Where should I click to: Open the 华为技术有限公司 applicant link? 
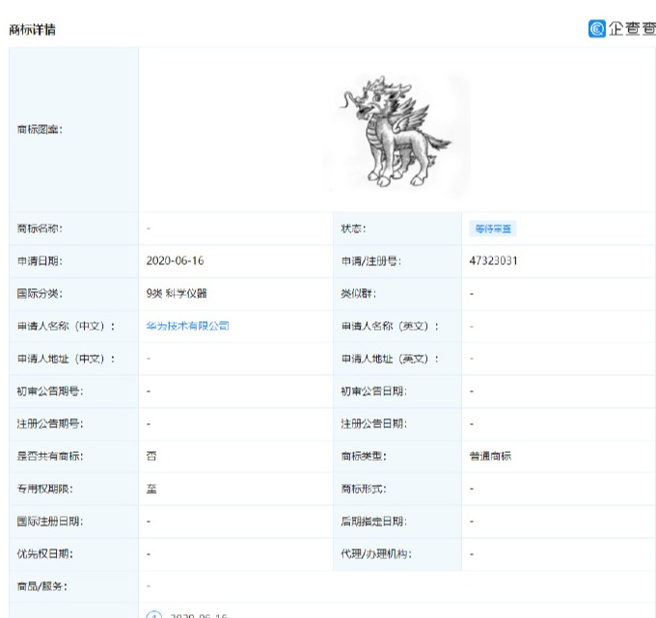[188, 326]
